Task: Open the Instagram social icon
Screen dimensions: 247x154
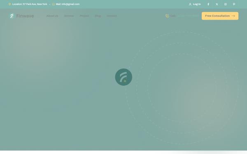Action: click(226, 4)
